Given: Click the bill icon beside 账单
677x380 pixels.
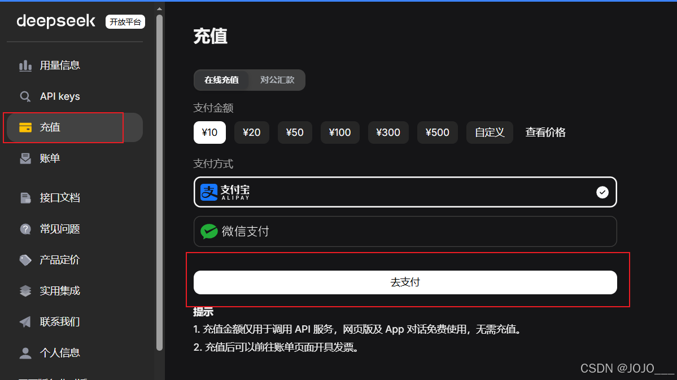Looking at the screenshot, I should click(25, 159).
